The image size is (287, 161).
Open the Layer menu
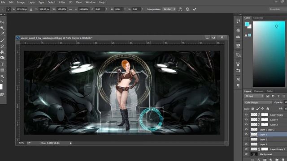coord(31,2)
